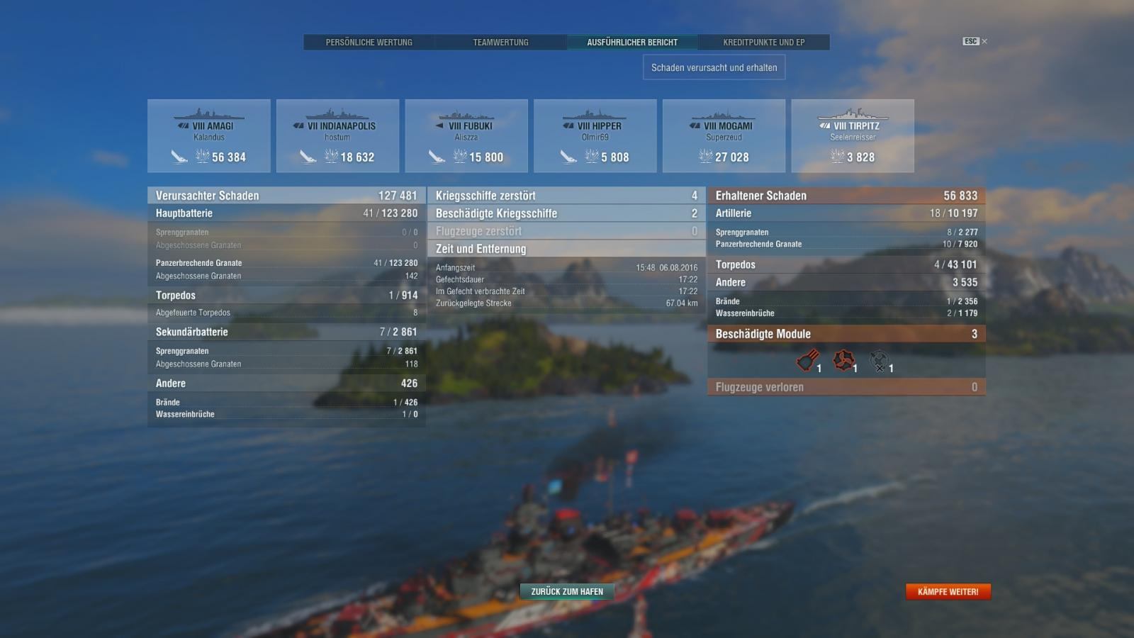
Task: Click the sunk-ship icon on Hipper card
Action: click(568, 157)
